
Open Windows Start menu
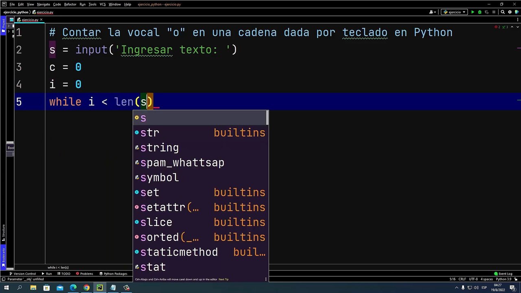pyautogui.click(x=6, y=288)
